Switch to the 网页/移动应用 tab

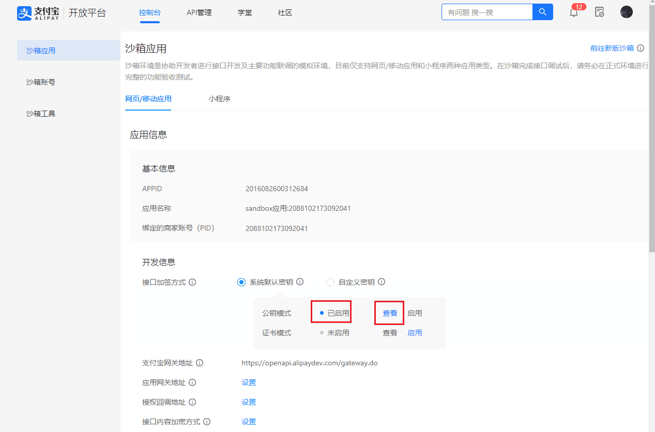[x=148, y=99]
